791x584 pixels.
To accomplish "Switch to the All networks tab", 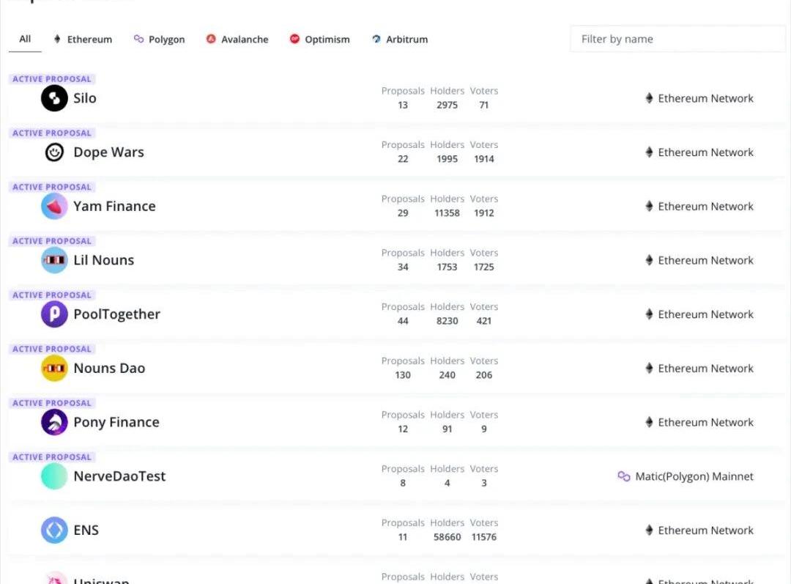I will click(x=25, y=40).
